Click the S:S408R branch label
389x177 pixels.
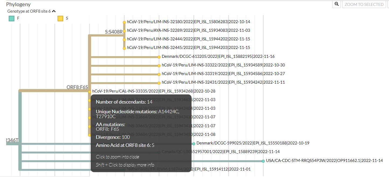point(114,32)
